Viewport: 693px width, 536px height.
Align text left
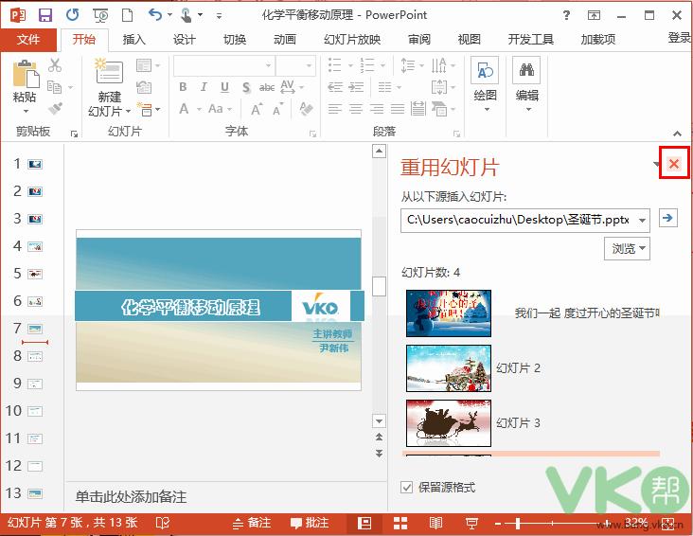click(x=335, y=109)
